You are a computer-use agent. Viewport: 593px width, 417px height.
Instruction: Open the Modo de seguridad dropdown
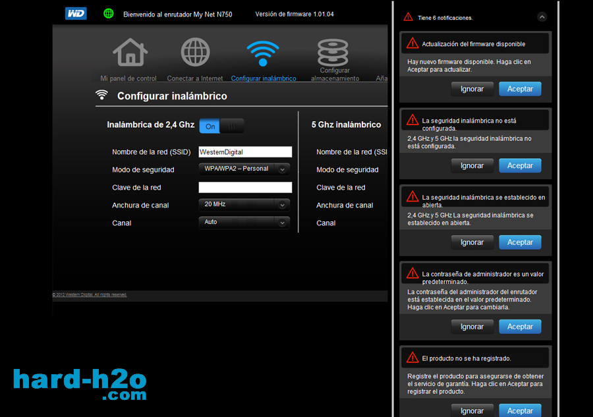click(244, 169)
